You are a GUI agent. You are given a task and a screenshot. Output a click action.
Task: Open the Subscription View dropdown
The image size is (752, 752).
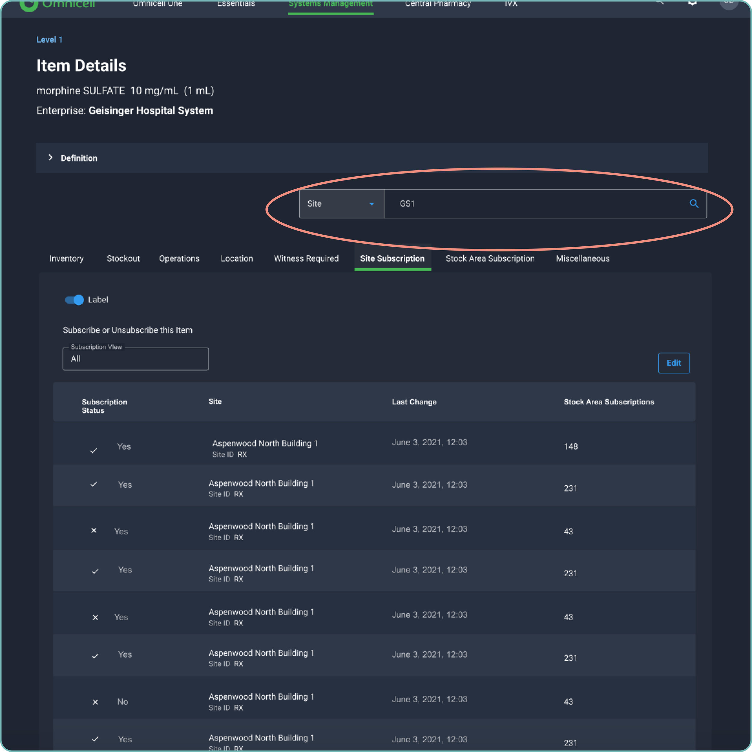[135, 359]
